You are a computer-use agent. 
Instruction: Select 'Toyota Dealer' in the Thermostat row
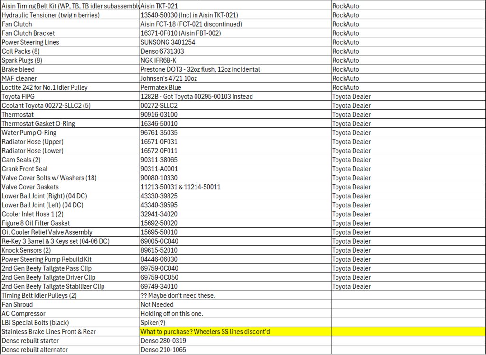click(408, 114)
